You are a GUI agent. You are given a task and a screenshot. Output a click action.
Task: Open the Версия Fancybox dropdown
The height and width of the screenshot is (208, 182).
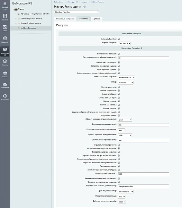pyautogui.click(x=124, y=43)
